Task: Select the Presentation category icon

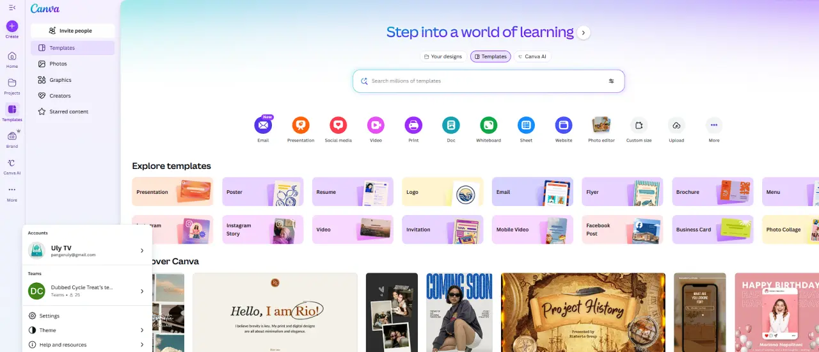Action: click(x=301, y=125)
